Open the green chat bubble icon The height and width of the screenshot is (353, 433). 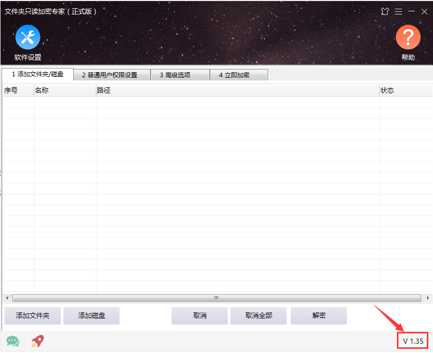click(13, 341)
